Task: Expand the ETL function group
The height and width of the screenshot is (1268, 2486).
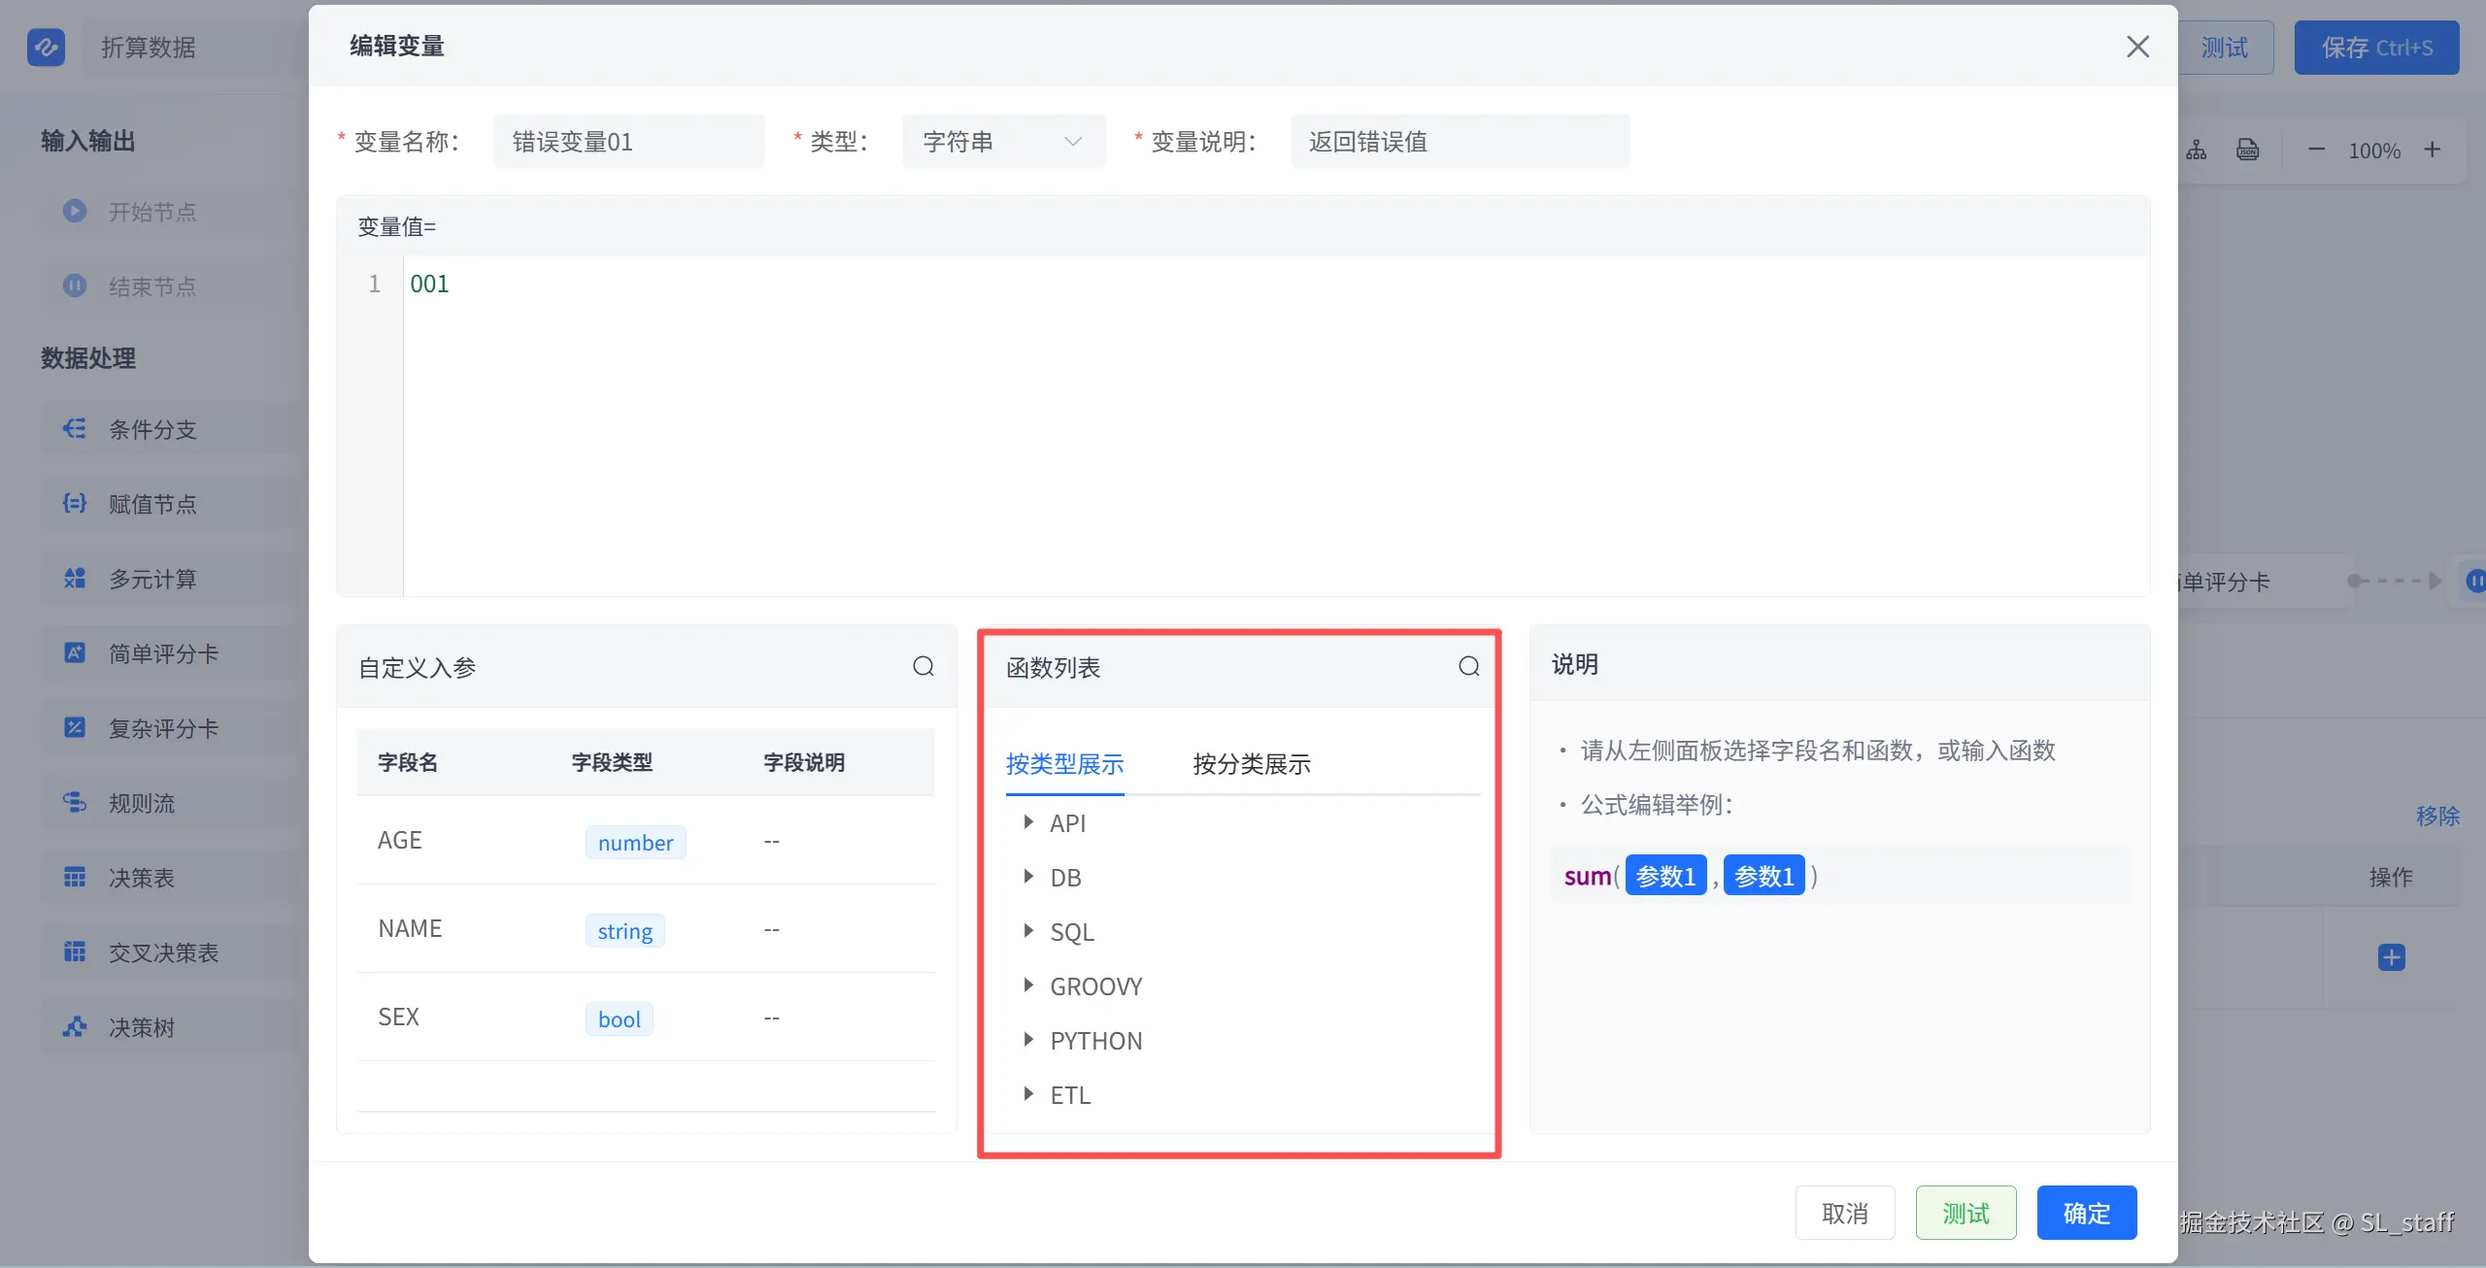Action: [x=1028, y=1094]
